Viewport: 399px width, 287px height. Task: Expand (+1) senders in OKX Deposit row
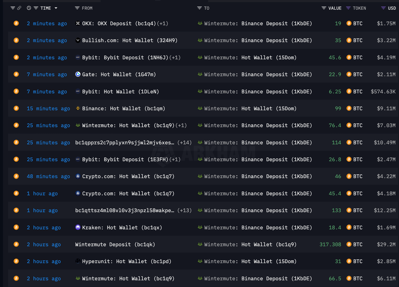click(x=162, y=23)
